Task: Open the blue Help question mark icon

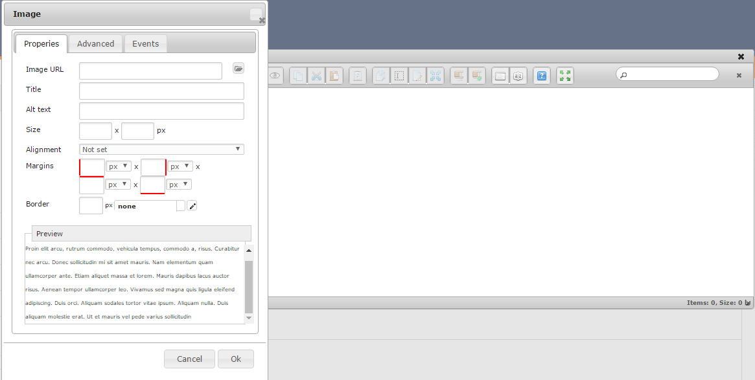Action: pyautogui.click(x=542, y=76)
